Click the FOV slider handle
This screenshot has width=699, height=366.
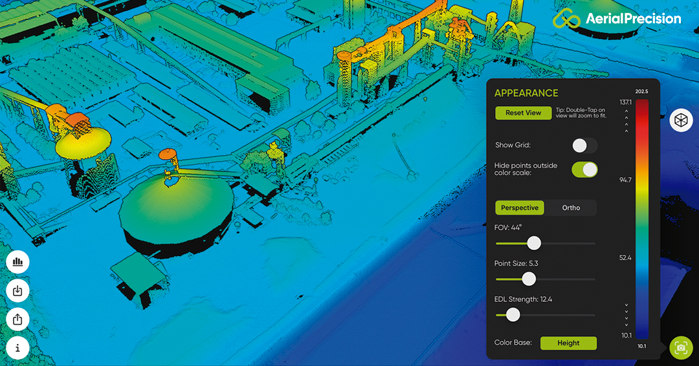pos(534,243)
